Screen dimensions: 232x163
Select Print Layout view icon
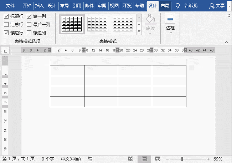(x=144, y=159)
